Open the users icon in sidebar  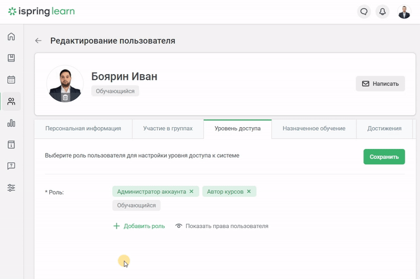pos(11,101)
